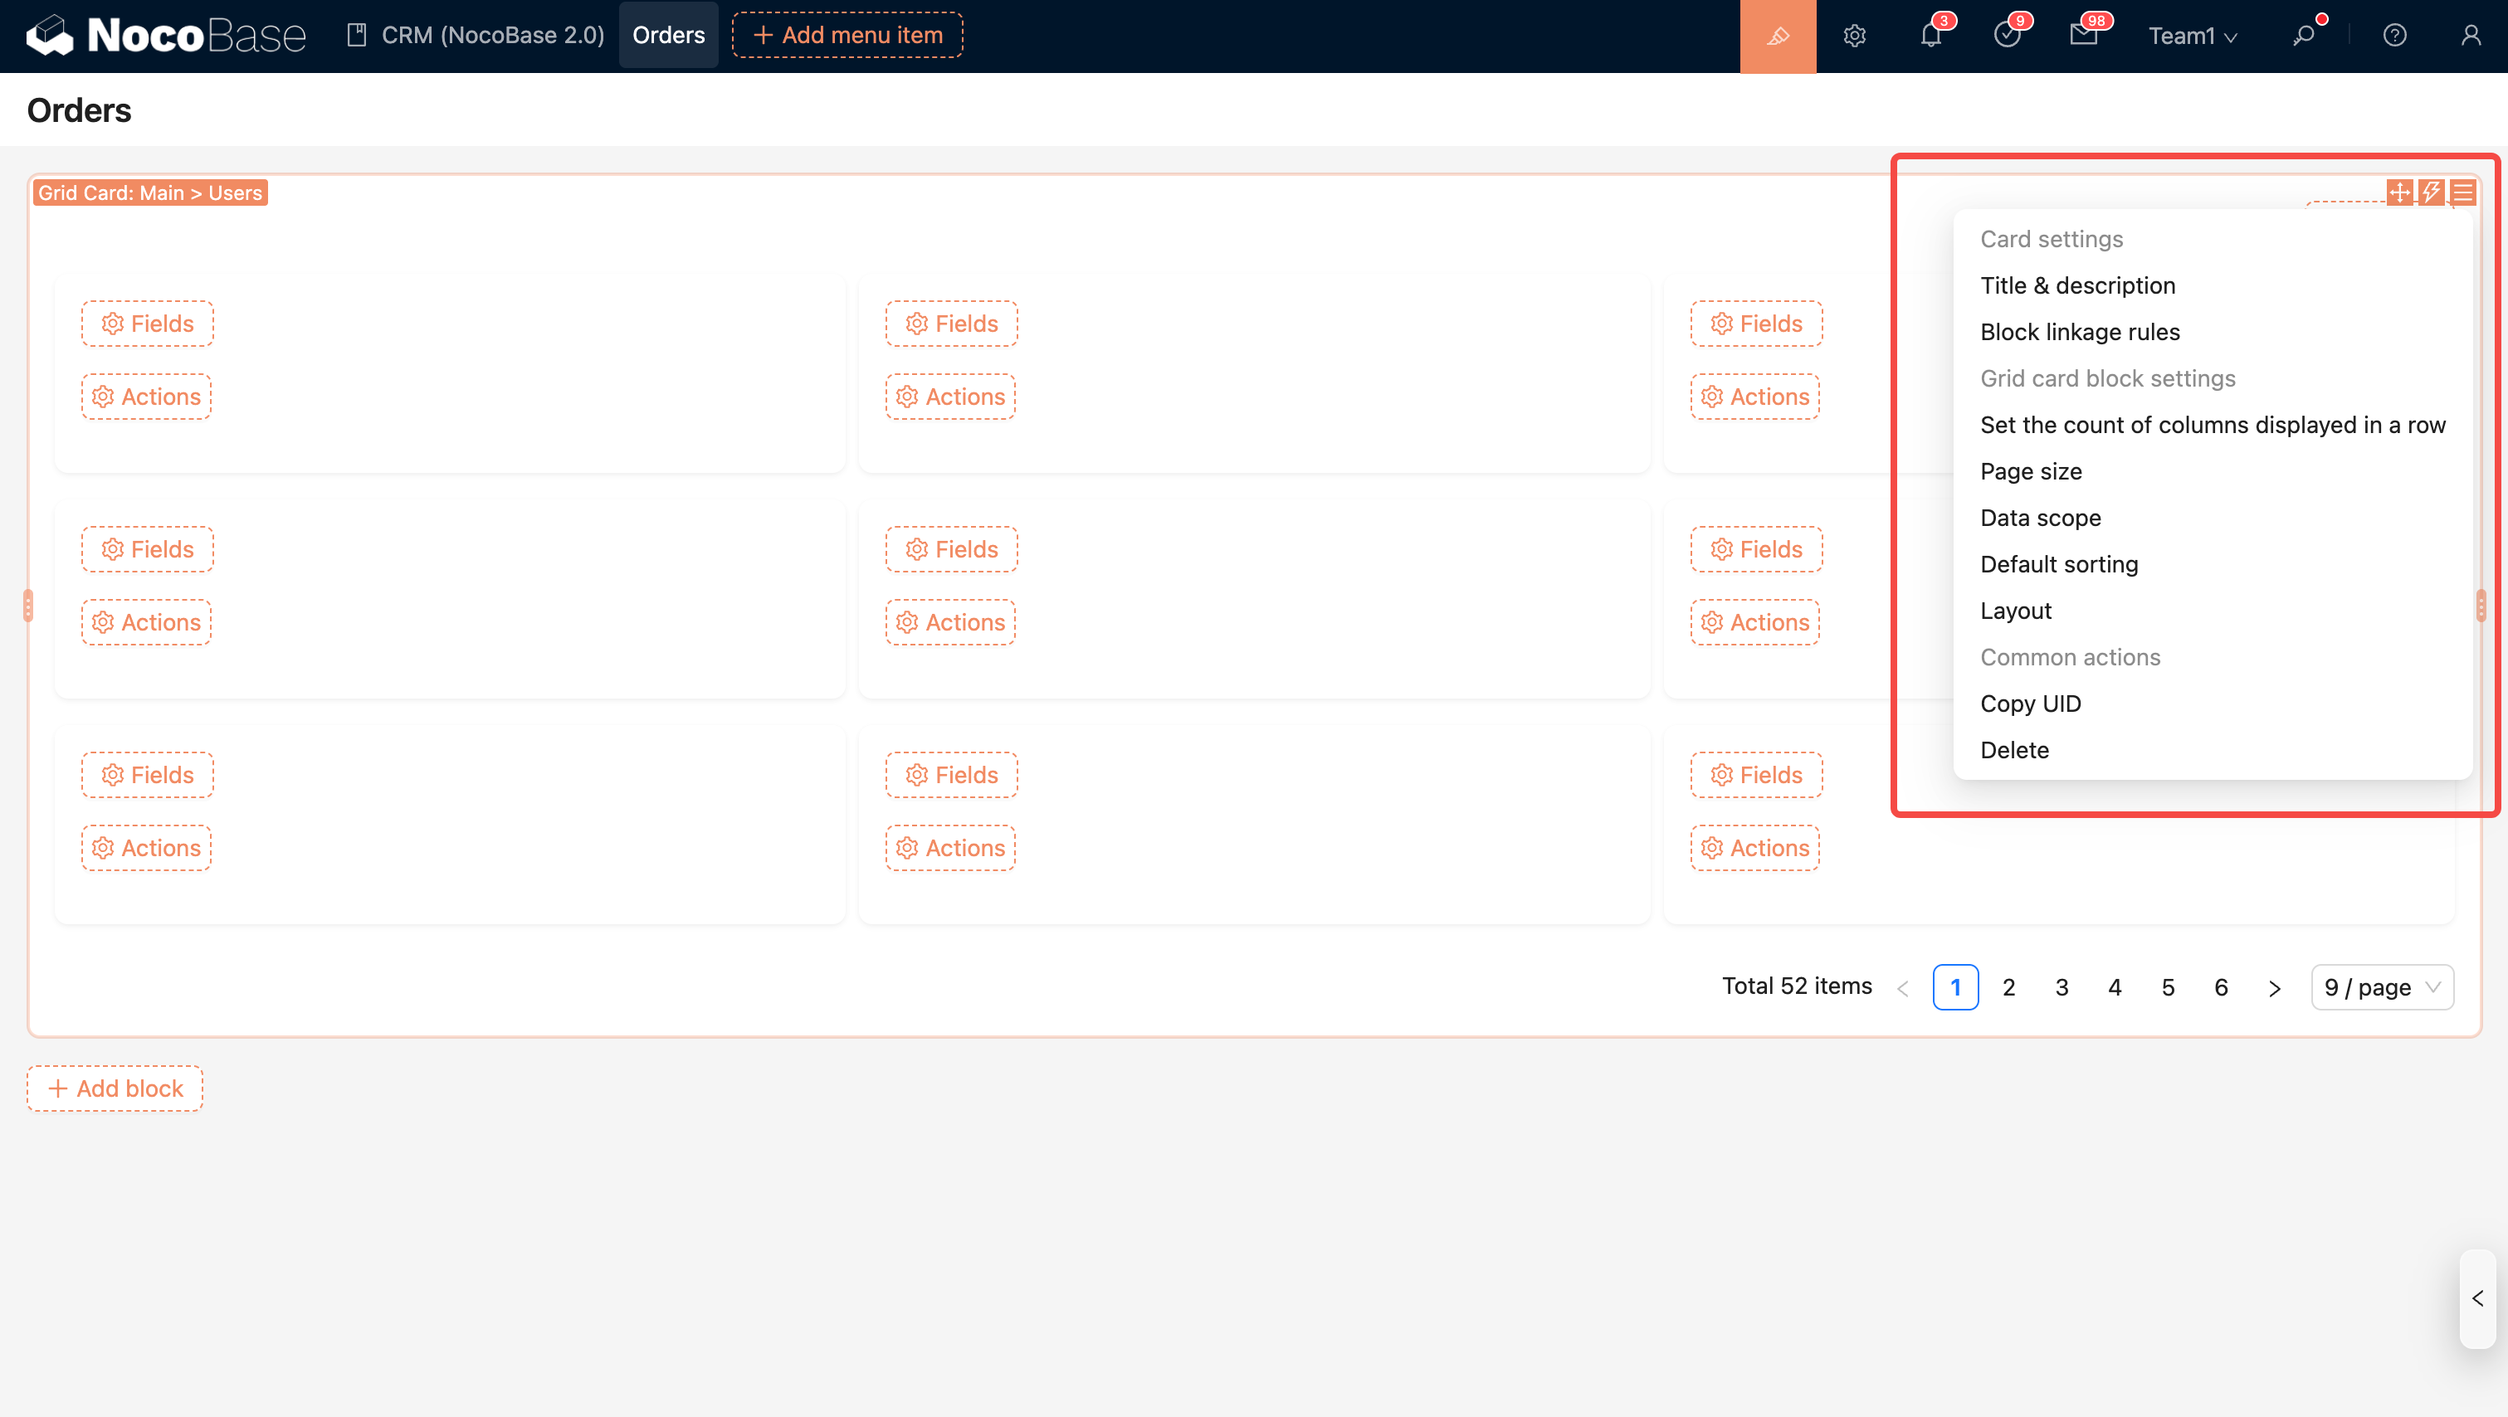
Task: Choose Delete in the settings menu
Action: (x=2013, y=750)
